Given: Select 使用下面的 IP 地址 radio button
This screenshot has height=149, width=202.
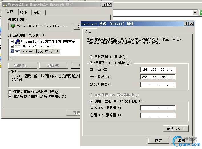Looking at the screenshot, I should click(x=91, y=63).
